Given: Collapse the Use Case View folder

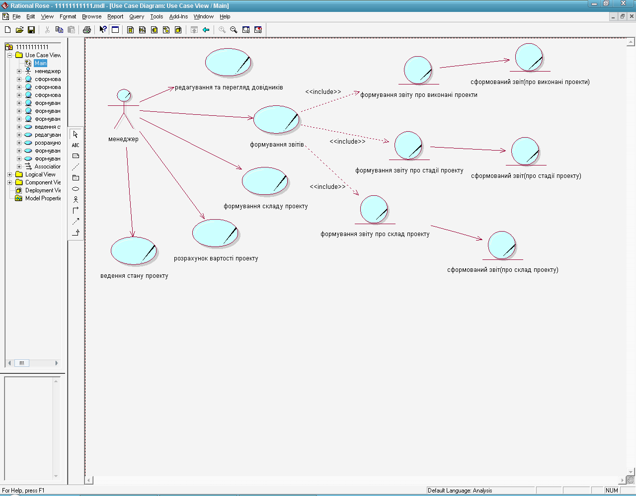Looking at the screenshot, I should tap(9, 55).
